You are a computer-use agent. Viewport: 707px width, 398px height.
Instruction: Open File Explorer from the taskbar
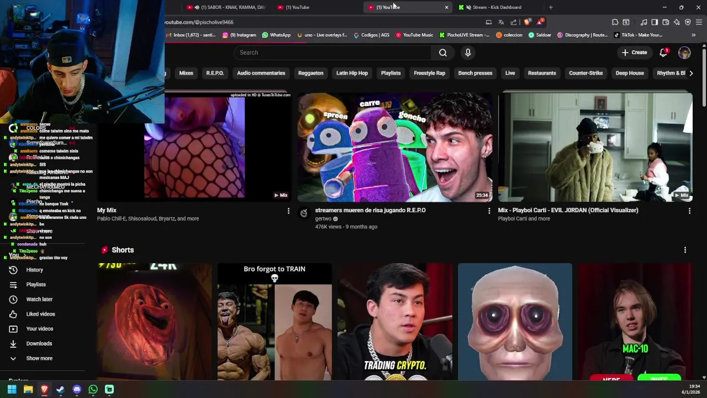point(28,389)
